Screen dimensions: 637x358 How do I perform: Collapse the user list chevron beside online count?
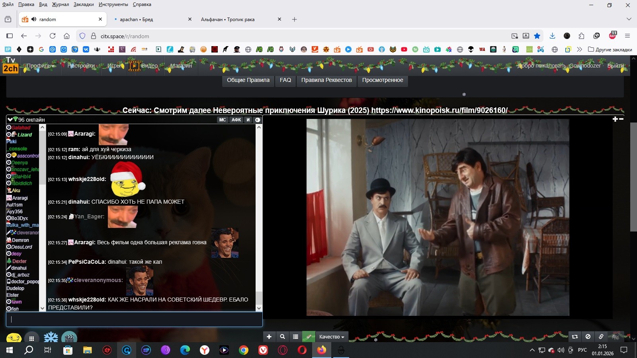(x=10, y=119)
